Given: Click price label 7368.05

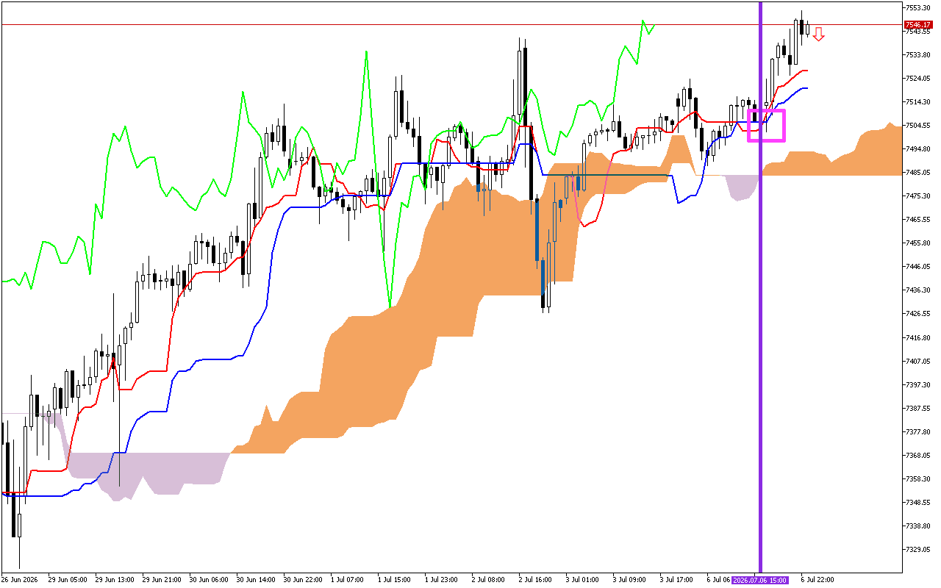Looking at the screenshot, I should point(919,455).
